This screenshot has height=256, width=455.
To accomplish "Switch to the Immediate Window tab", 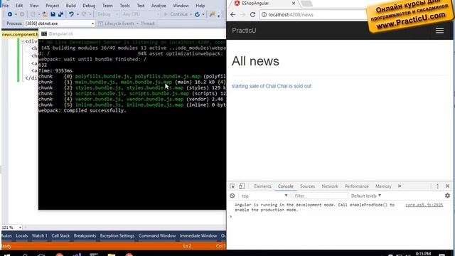I will [x=198, y=235].
